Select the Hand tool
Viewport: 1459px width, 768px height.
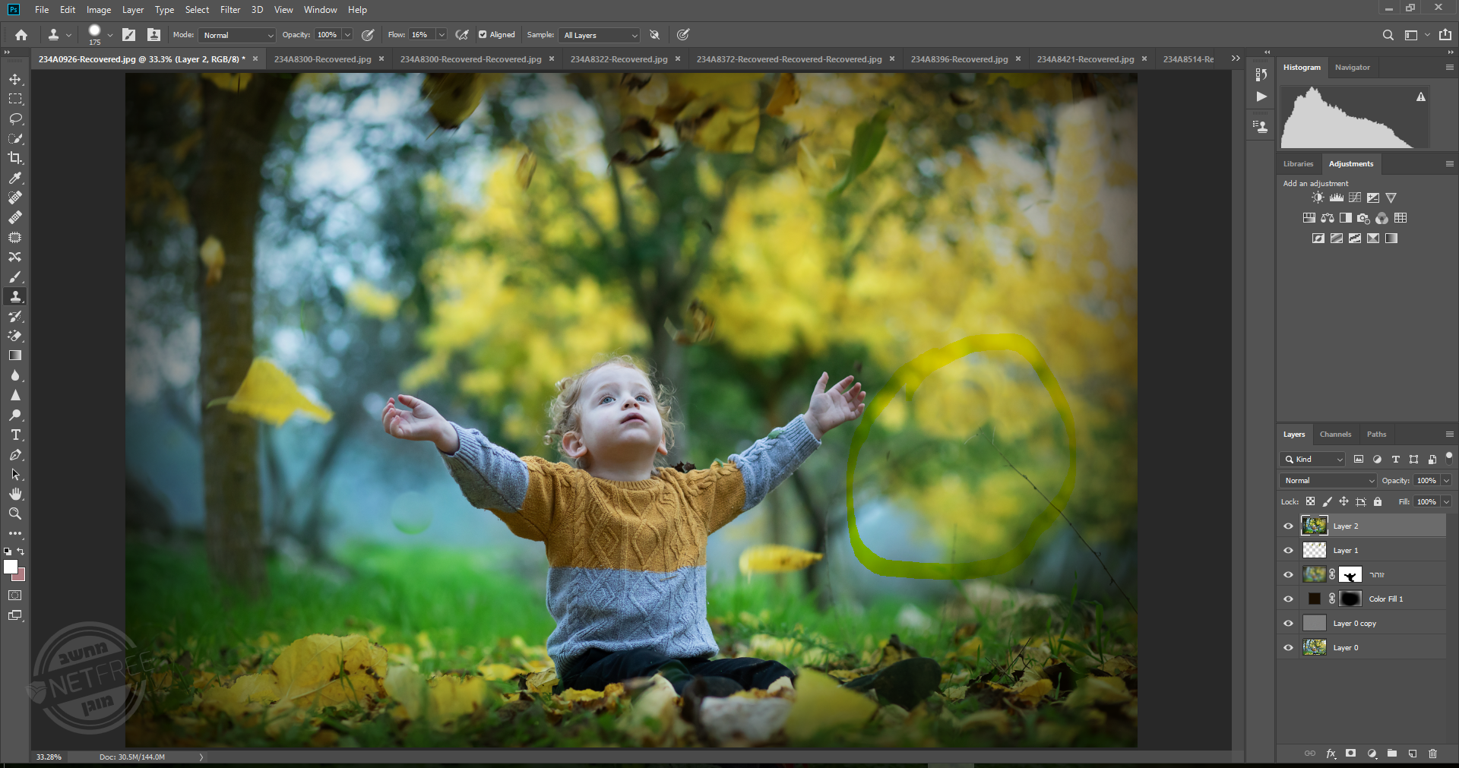[15, 495]
